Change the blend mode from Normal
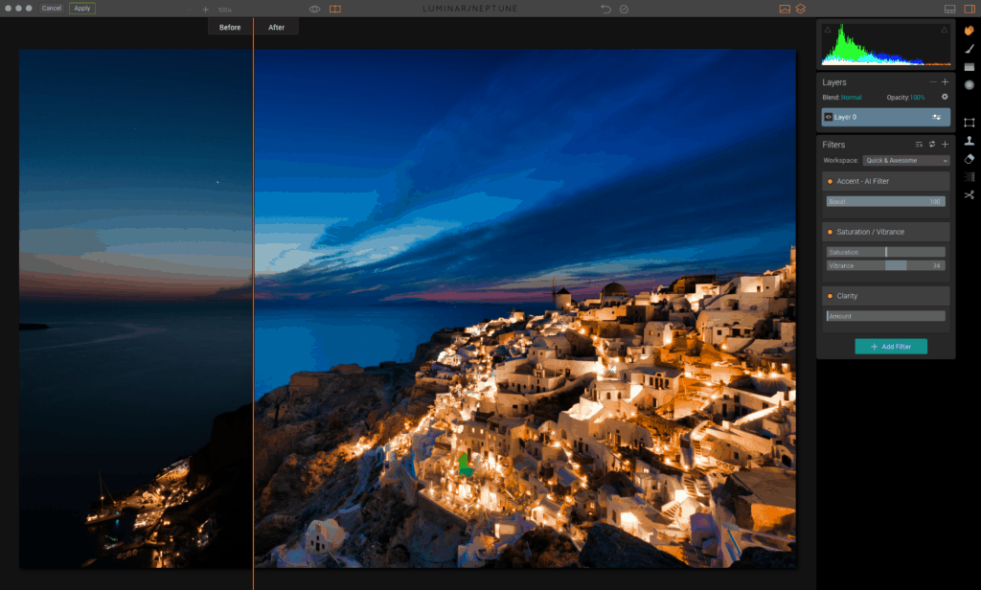 coord(853,98)
